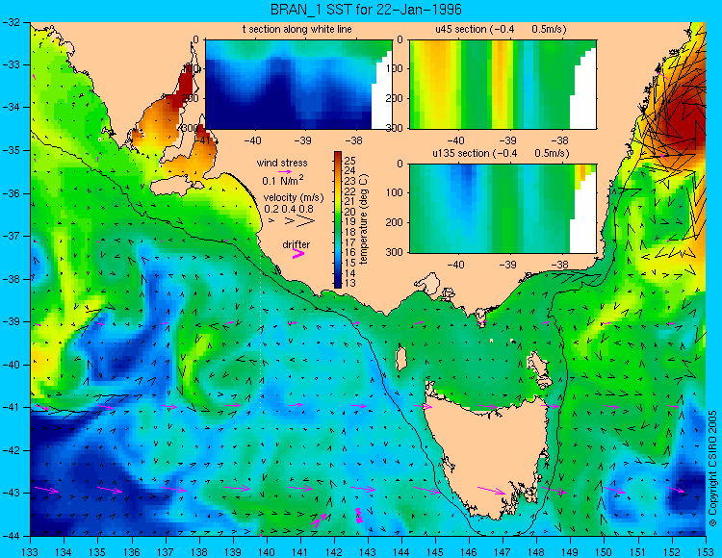Click longitude axis label 136

(131, 551)
